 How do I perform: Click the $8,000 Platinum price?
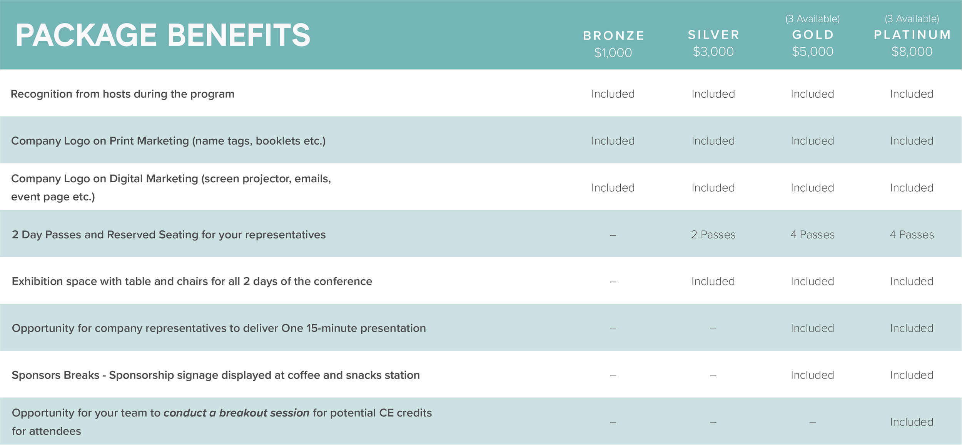point(912,52)
